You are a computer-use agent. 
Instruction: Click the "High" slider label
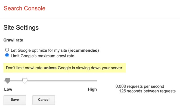point(92,89)
